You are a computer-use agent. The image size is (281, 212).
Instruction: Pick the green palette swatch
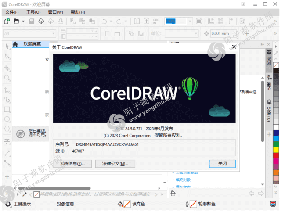276,144
